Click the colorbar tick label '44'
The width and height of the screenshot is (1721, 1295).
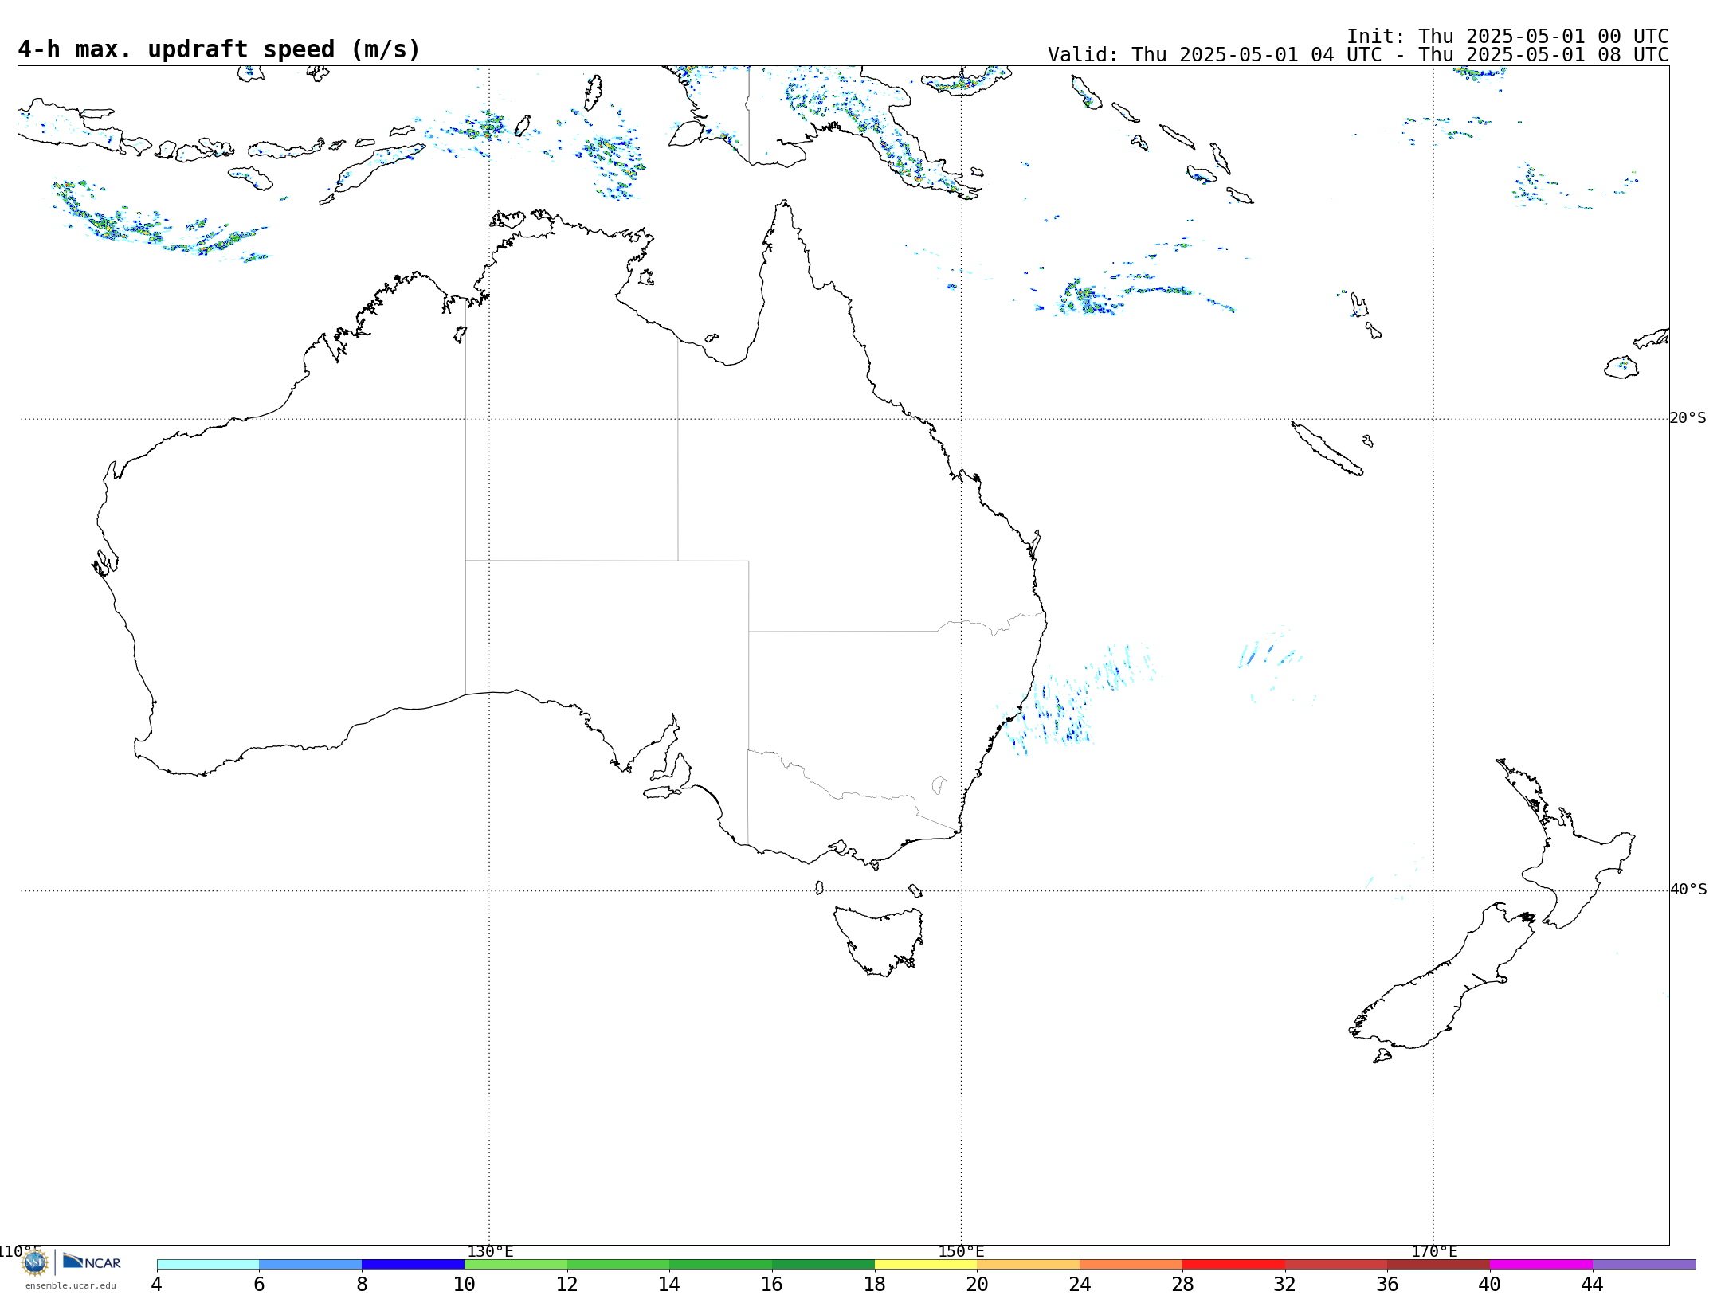(1592, 1284)
